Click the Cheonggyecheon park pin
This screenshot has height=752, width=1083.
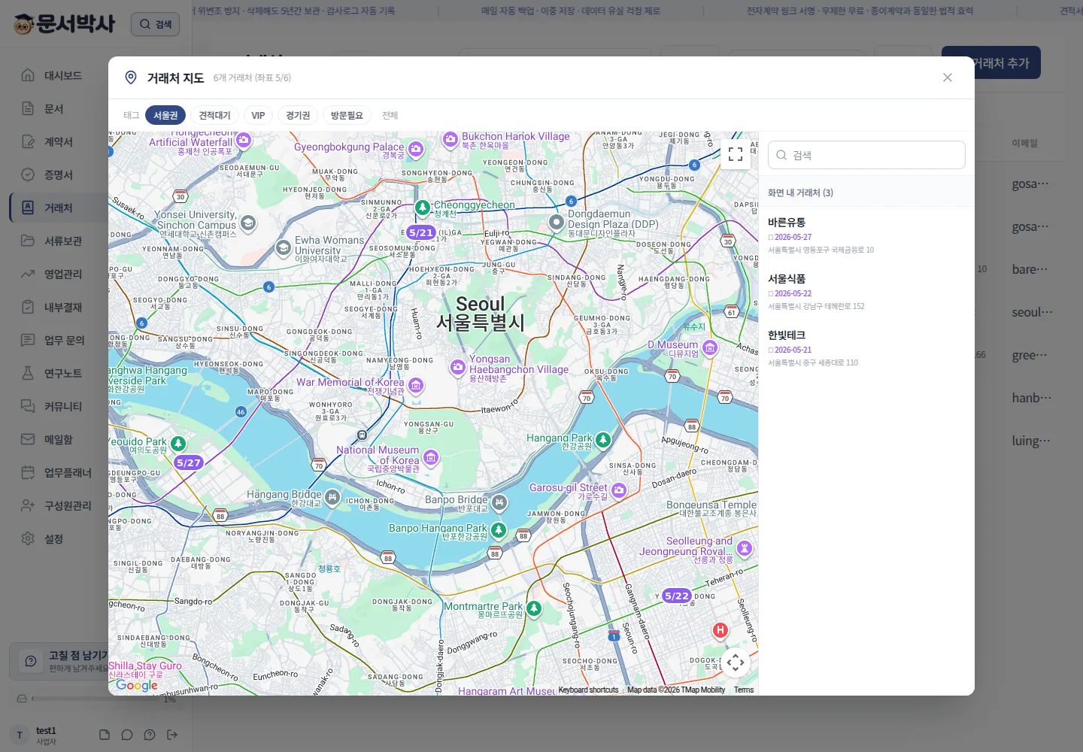coord(423,207)
